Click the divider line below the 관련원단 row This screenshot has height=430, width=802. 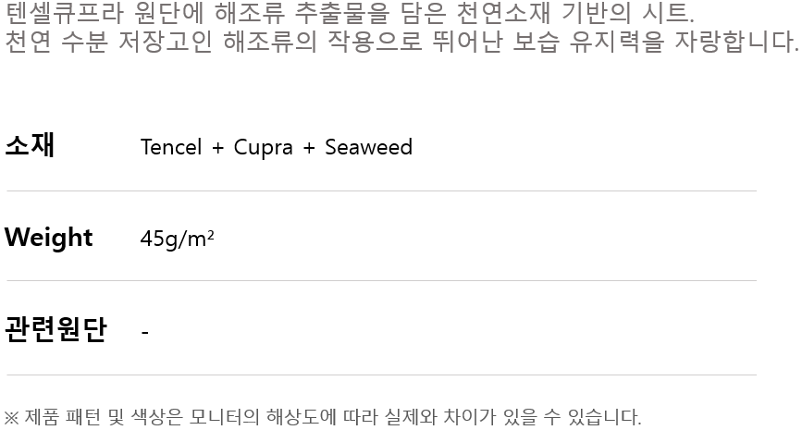coord(381,375)
